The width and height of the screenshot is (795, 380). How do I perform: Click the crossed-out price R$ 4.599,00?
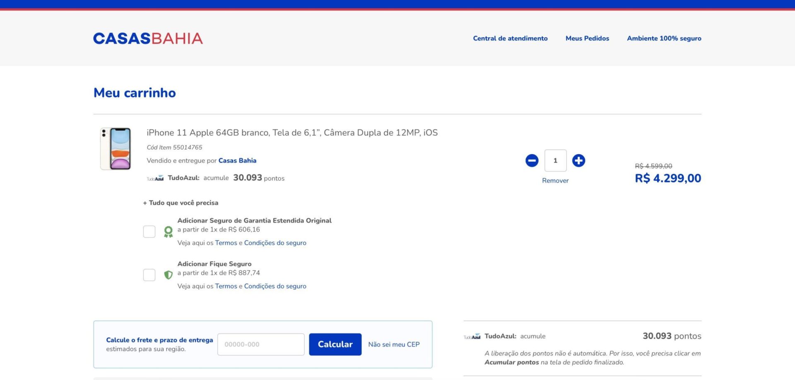click(x=653, y=166)
